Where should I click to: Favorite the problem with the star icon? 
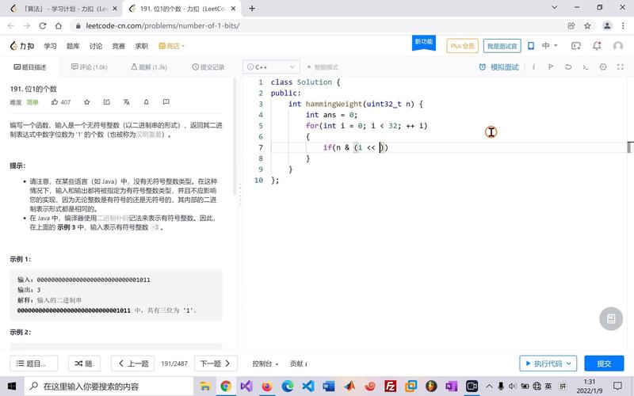86,102
